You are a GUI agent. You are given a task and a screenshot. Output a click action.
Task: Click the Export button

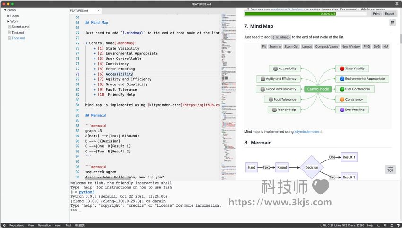point(389,14)
